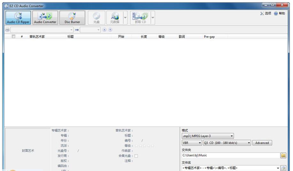The image size is (293, 171).
Task: Enable the 合集光盘 compilation checkbox
Action: coord(136,156)
